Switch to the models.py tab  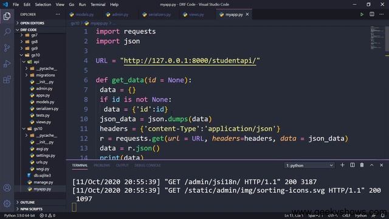point(84,15)
